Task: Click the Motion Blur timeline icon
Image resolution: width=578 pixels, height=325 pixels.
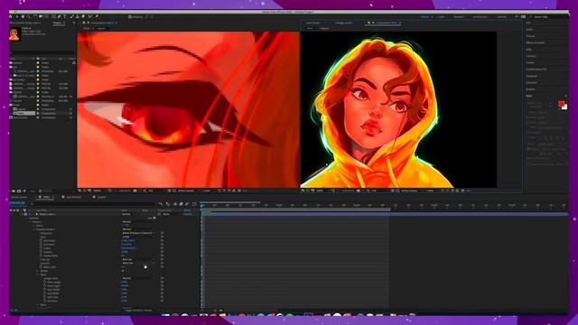Action: click(x=187, y=204)
